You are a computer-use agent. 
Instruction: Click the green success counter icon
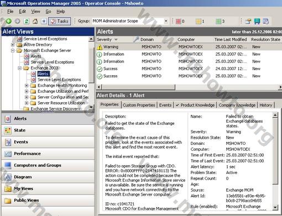218,22
